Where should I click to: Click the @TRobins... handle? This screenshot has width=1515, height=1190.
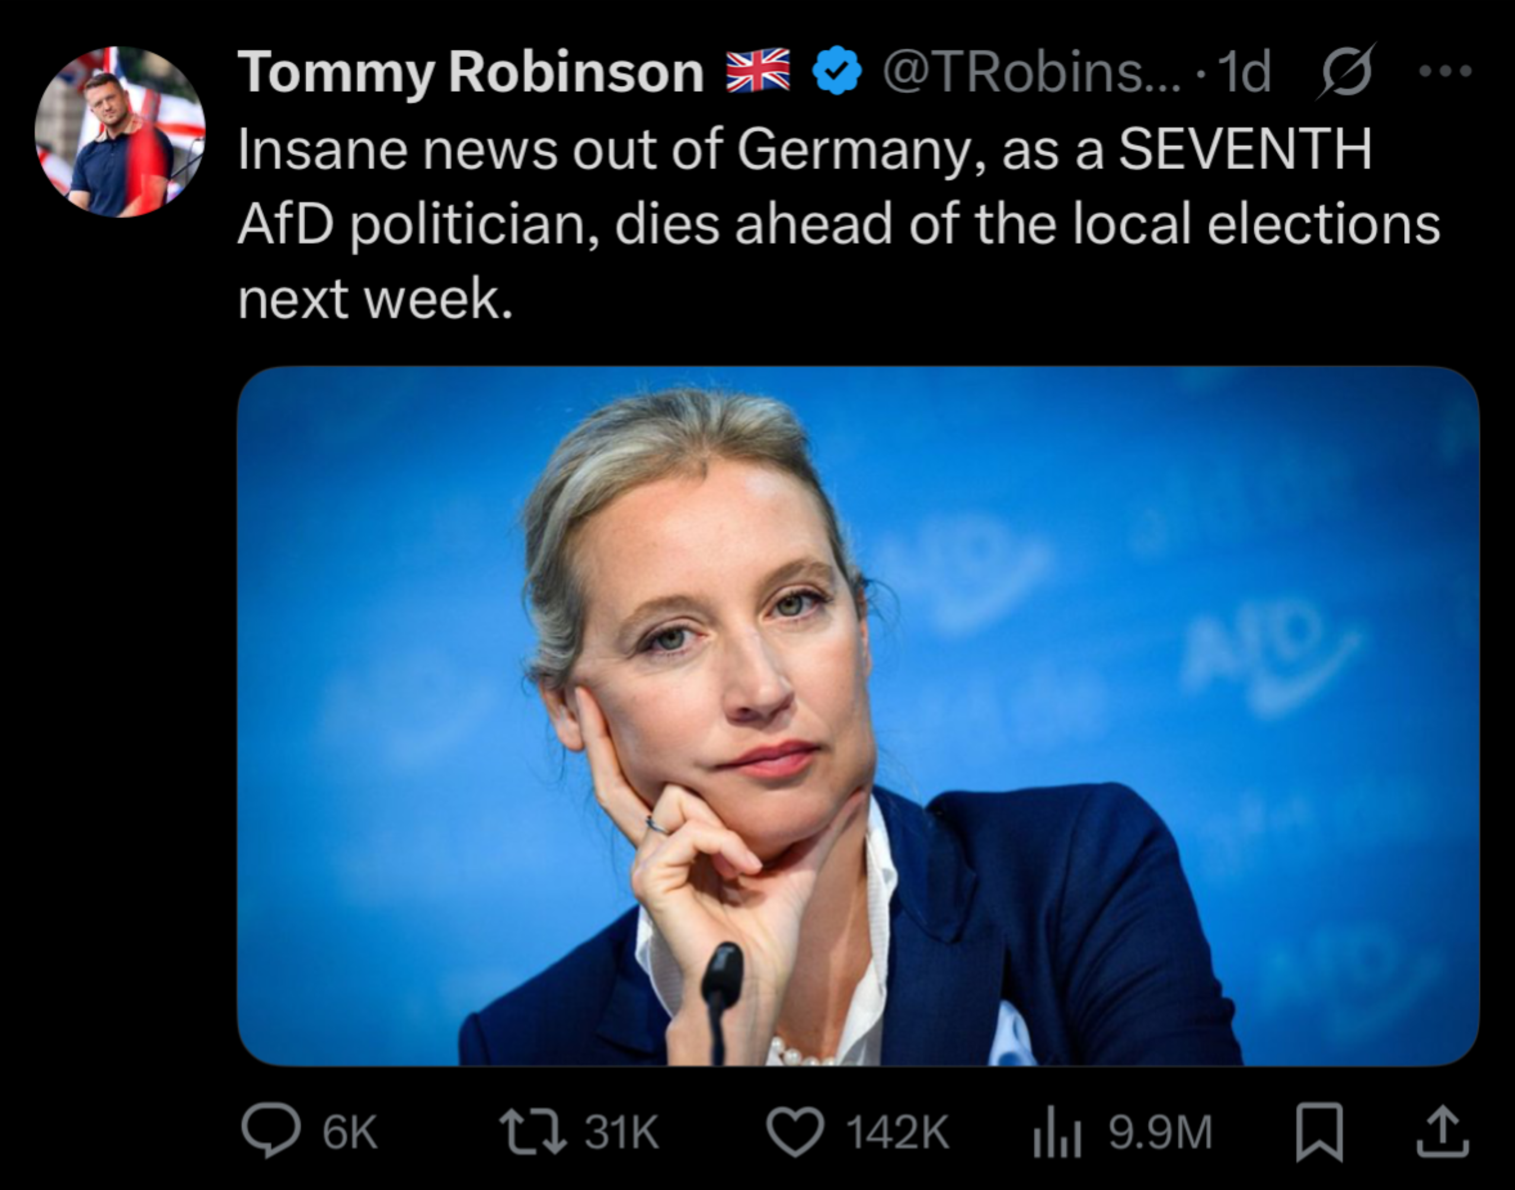tap(1031, 72)
